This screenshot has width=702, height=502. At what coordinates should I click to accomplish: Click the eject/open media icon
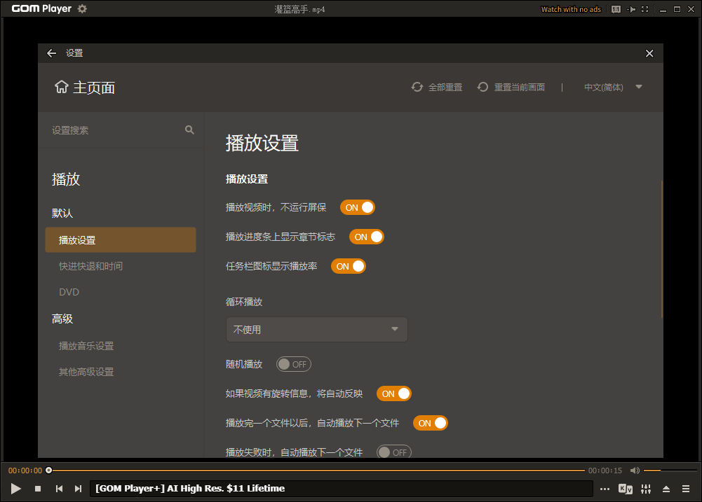point(666,489)
